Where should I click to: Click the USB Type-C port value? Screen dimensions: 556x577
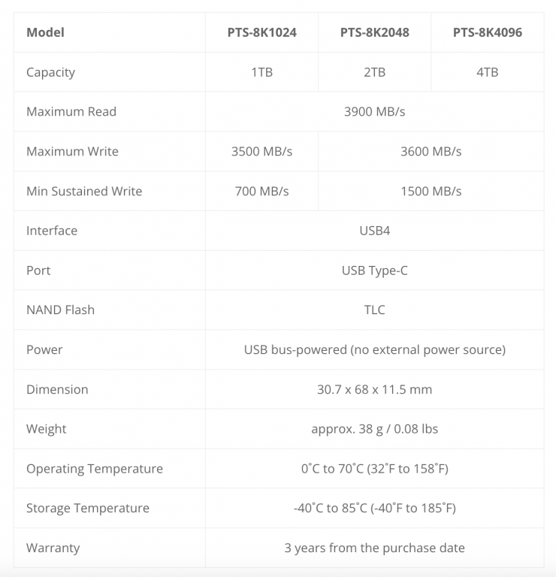374,270
